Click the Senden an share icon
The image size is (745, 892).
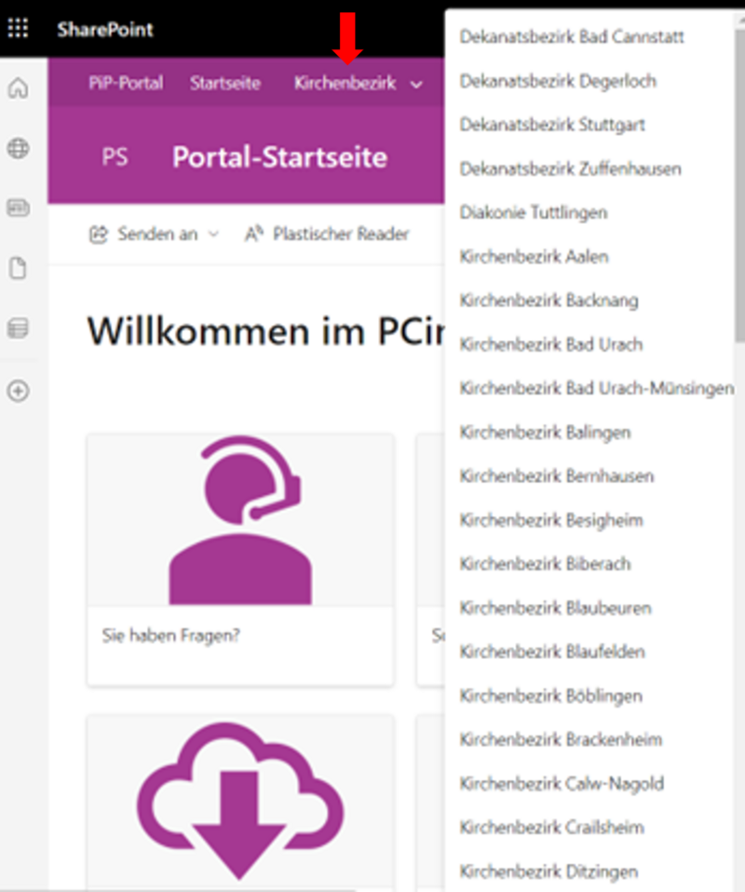point(99,234)
